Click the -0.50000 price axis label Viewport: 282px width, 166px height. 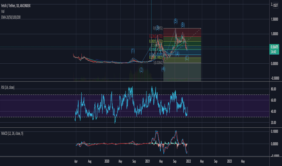[x=274, y=78]
